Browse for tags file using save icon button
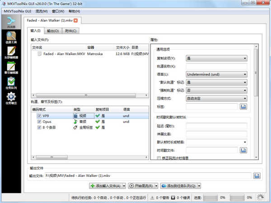This screenshot has width=271, height=203. (243, 107)
